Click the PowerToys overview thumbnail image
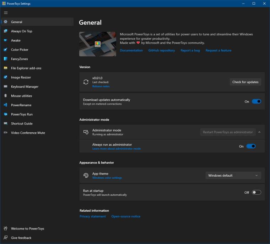The image size is (270, 244). 98,44
